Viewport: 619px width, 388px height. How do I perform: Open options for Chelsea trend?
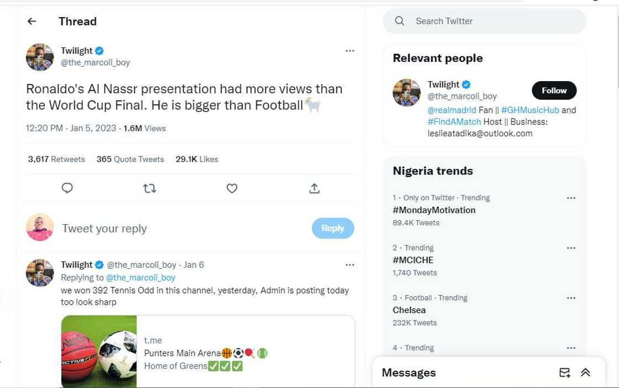(x=571, y=298)
